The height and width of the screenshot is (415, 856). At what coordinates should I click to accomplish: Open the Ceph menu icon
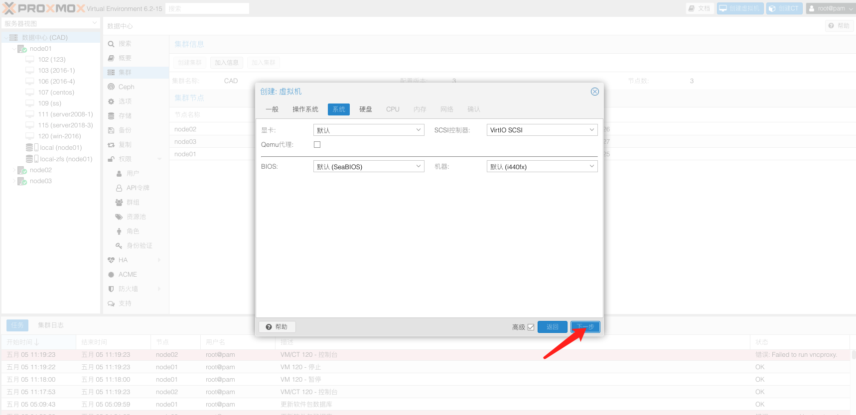pos(111,87)
